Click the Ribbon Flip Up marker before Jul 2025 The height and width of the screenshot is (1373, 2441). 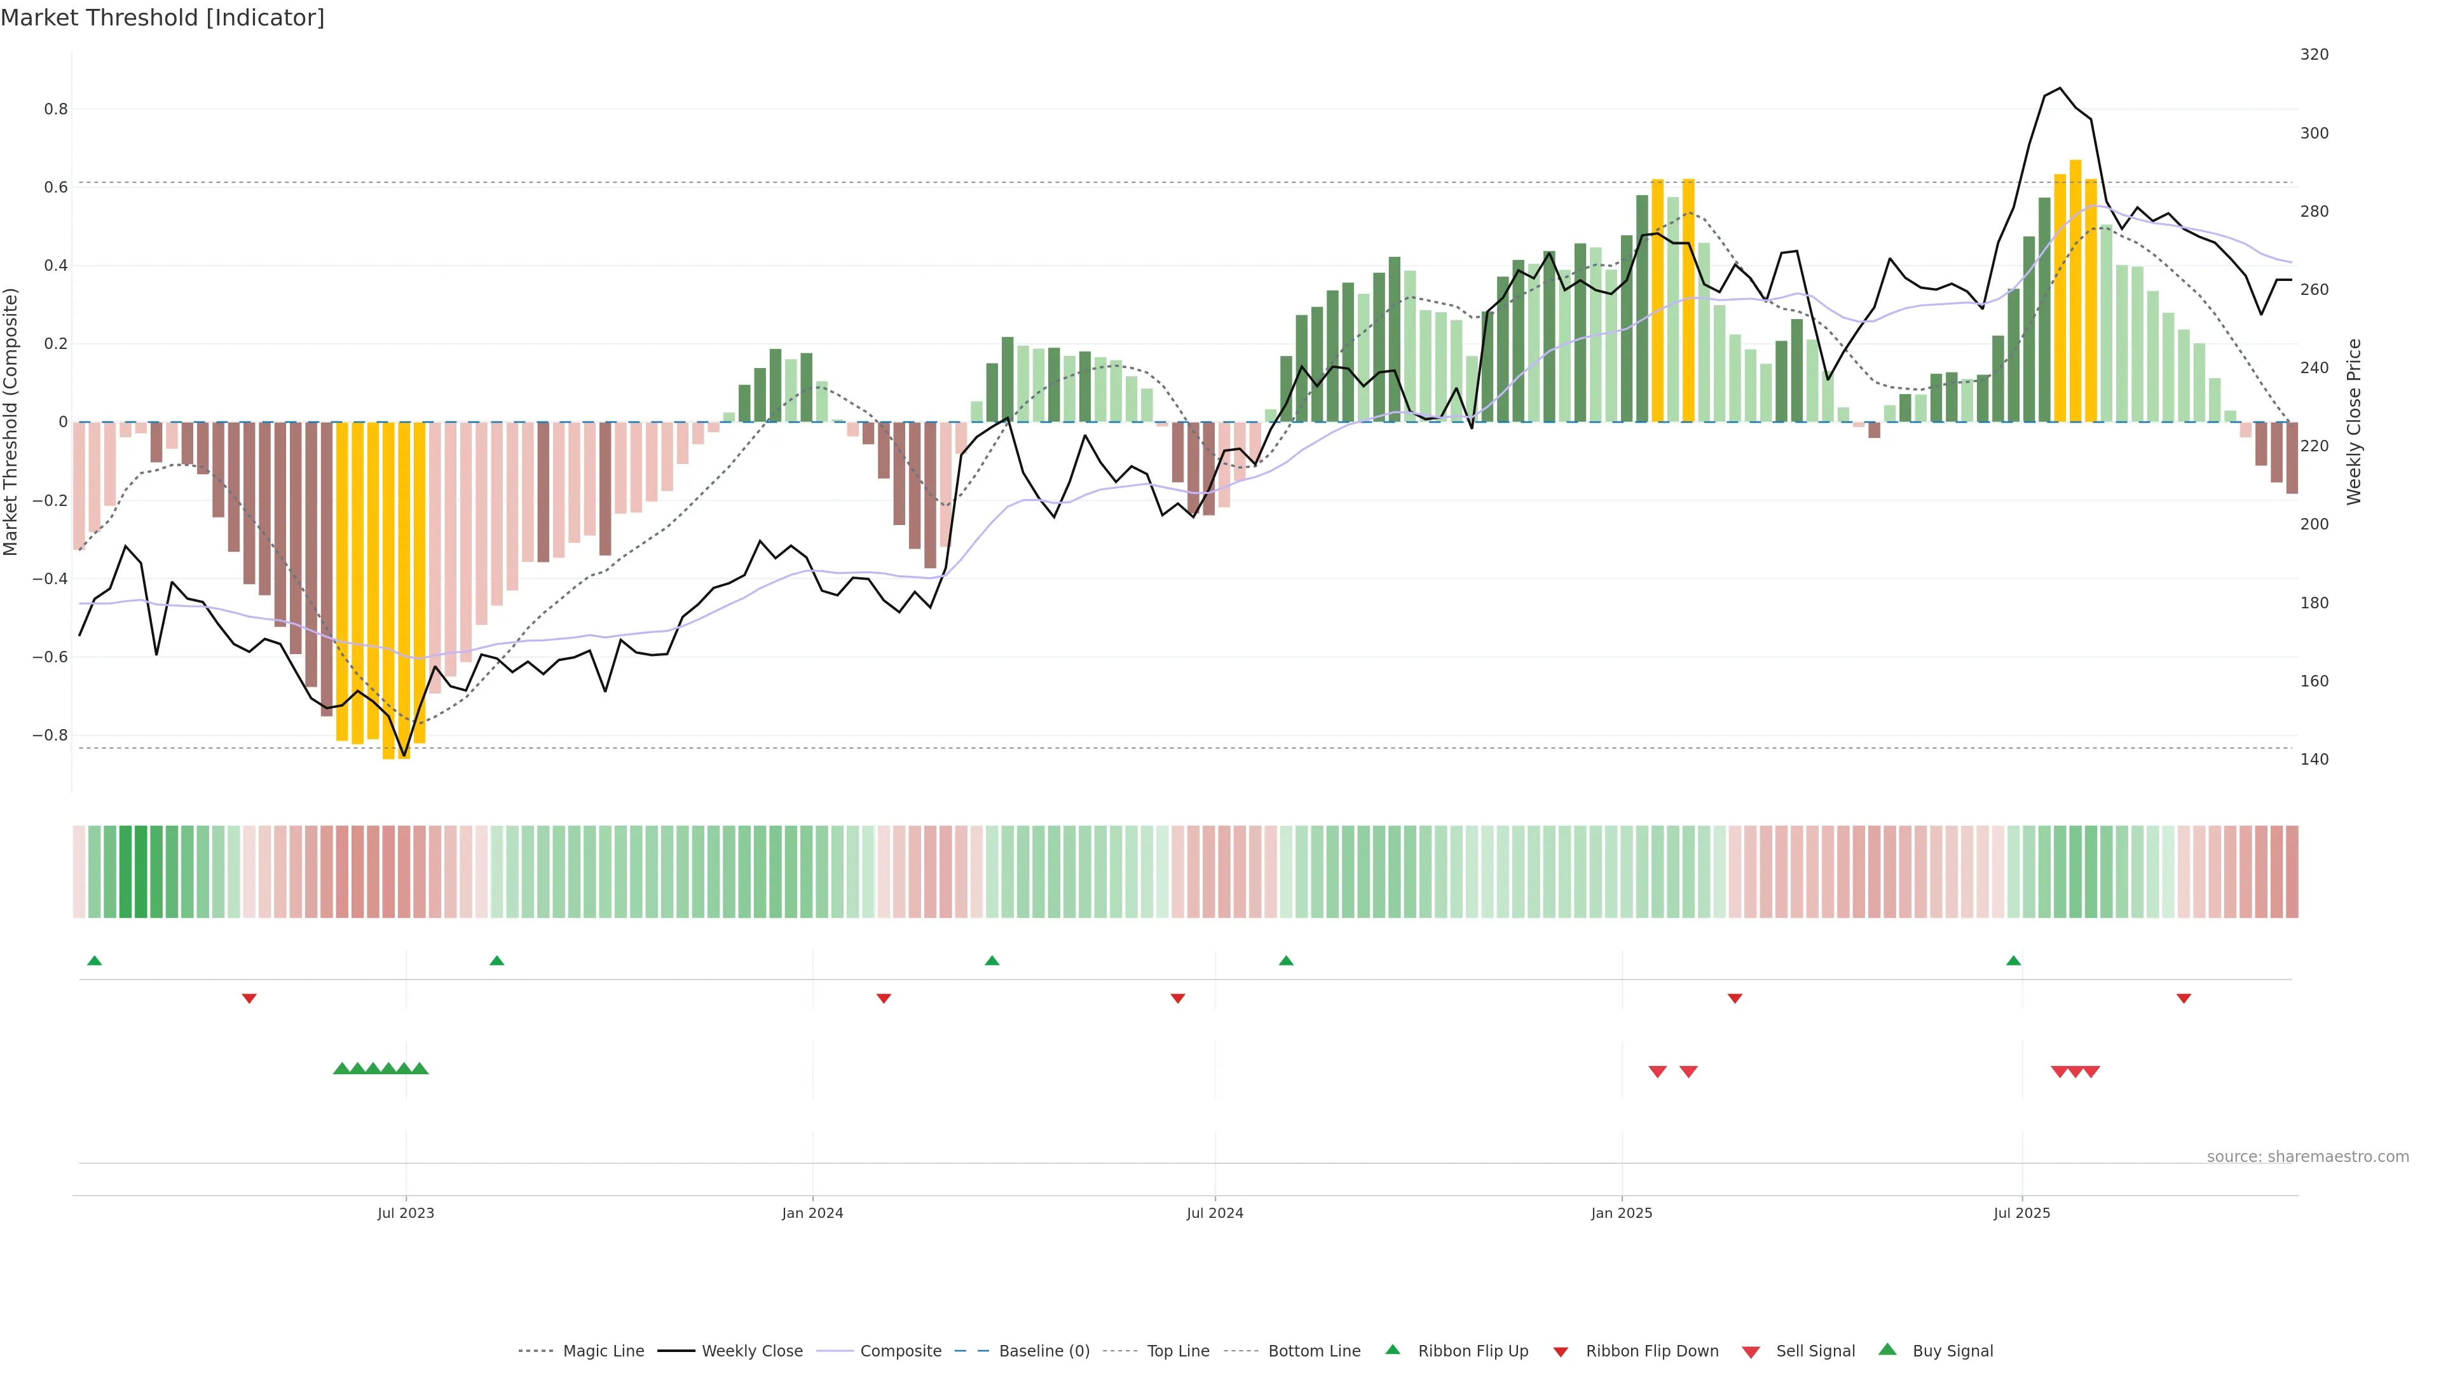2014,961
